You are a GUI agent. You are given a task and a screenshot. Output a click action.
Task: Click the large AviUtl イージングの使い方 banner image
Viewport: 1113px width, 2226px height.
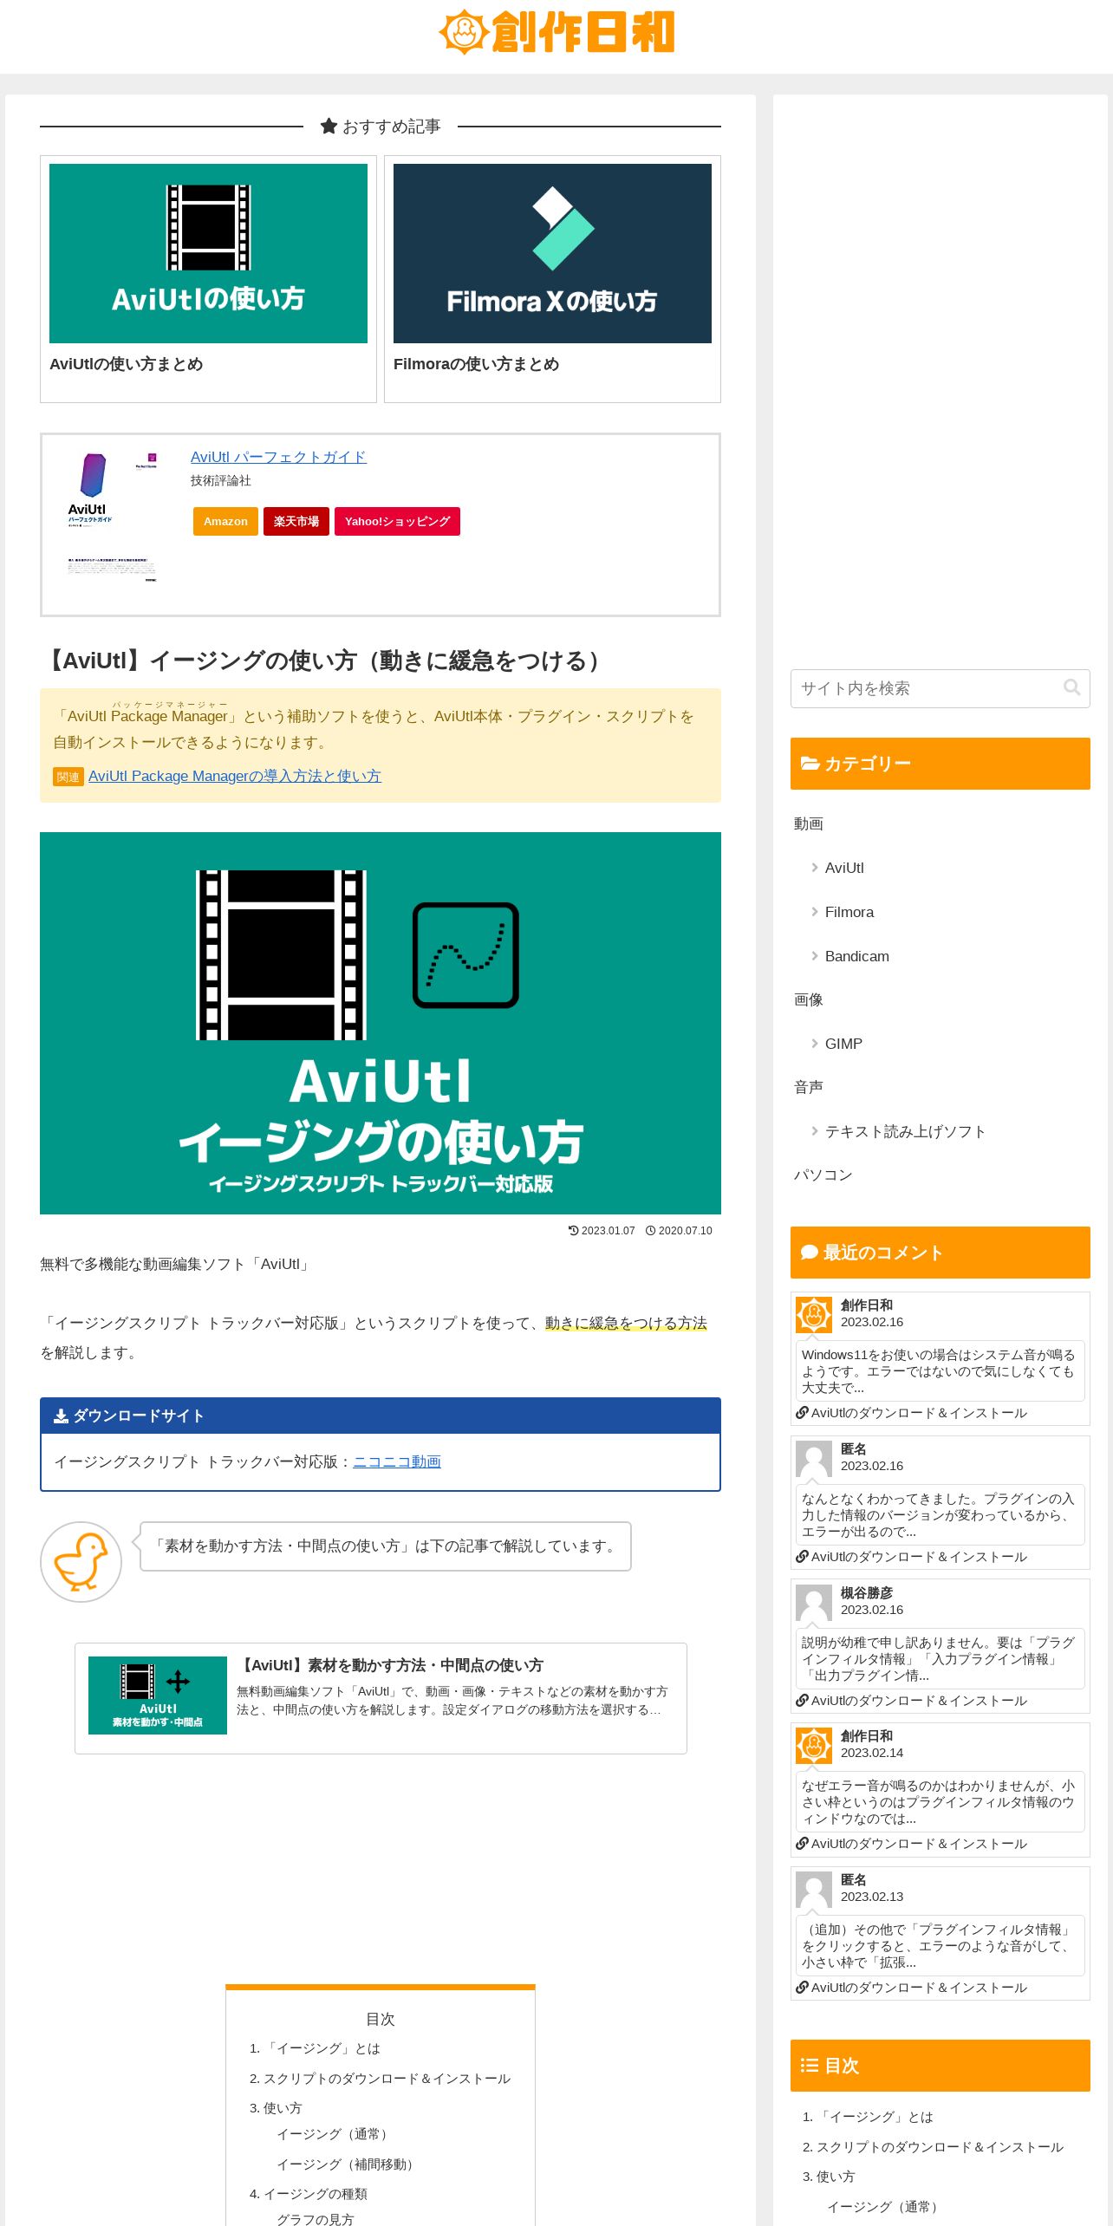tap(381, 1023)
